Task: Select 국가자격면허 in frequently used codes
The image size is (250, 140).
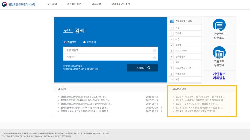Action: coord(181,51)
